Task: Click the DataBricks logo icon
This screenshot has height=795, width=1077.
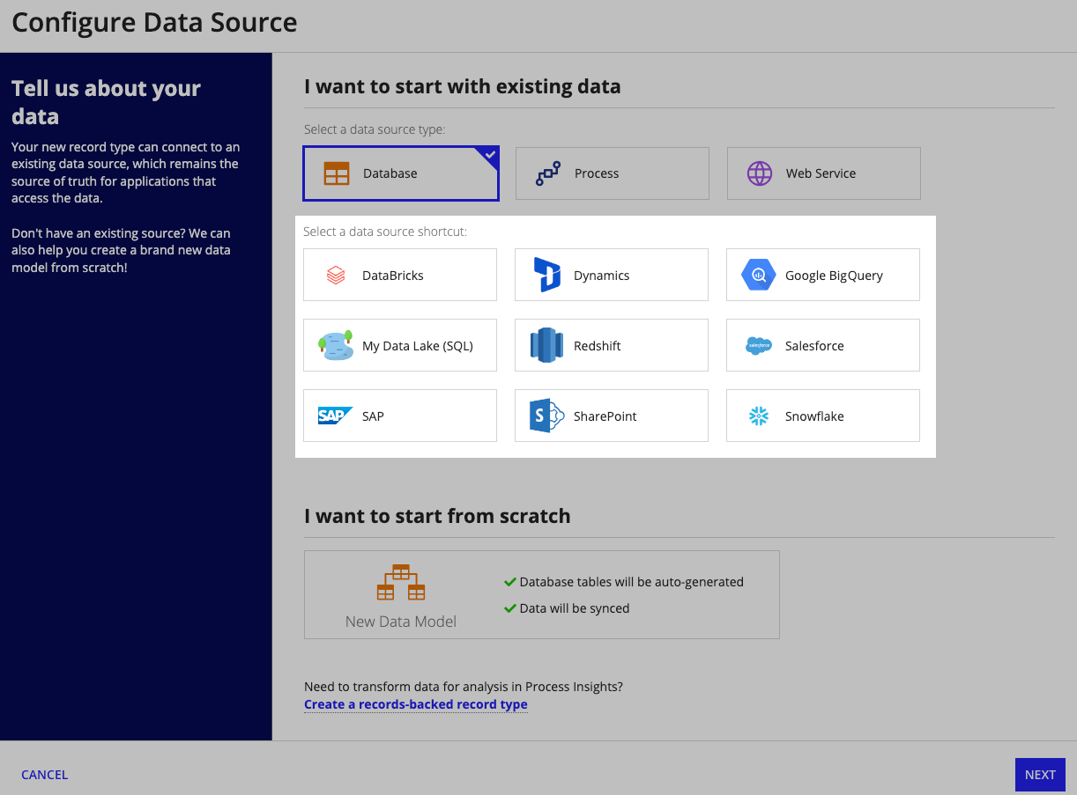Action: (336, 276)
